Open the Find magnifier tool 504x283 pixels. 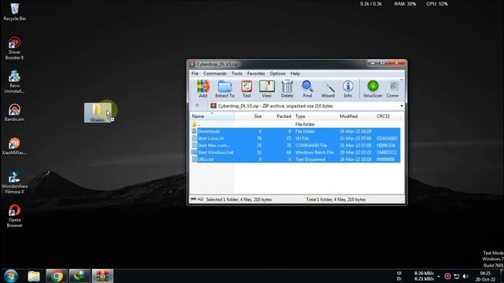(x=307, y=89)
